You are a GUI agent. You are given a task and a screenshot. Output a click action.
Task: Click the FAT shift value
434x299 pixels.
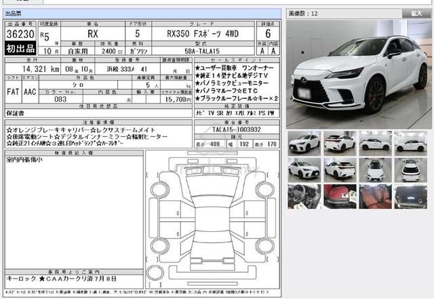[13, 92]
